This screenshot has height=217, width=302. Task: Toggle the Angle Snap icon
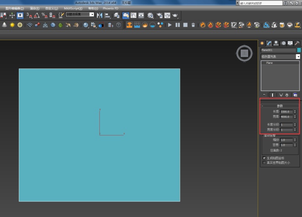(37, 15)
